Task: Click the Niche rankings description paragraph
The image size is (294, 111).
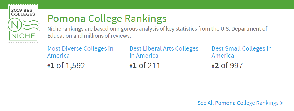Action: pos(157,32)
